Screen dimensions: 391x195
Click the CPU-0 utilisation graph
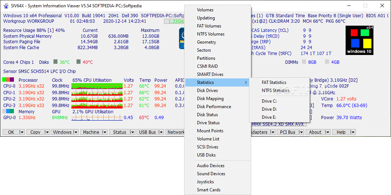pos(97,86)
